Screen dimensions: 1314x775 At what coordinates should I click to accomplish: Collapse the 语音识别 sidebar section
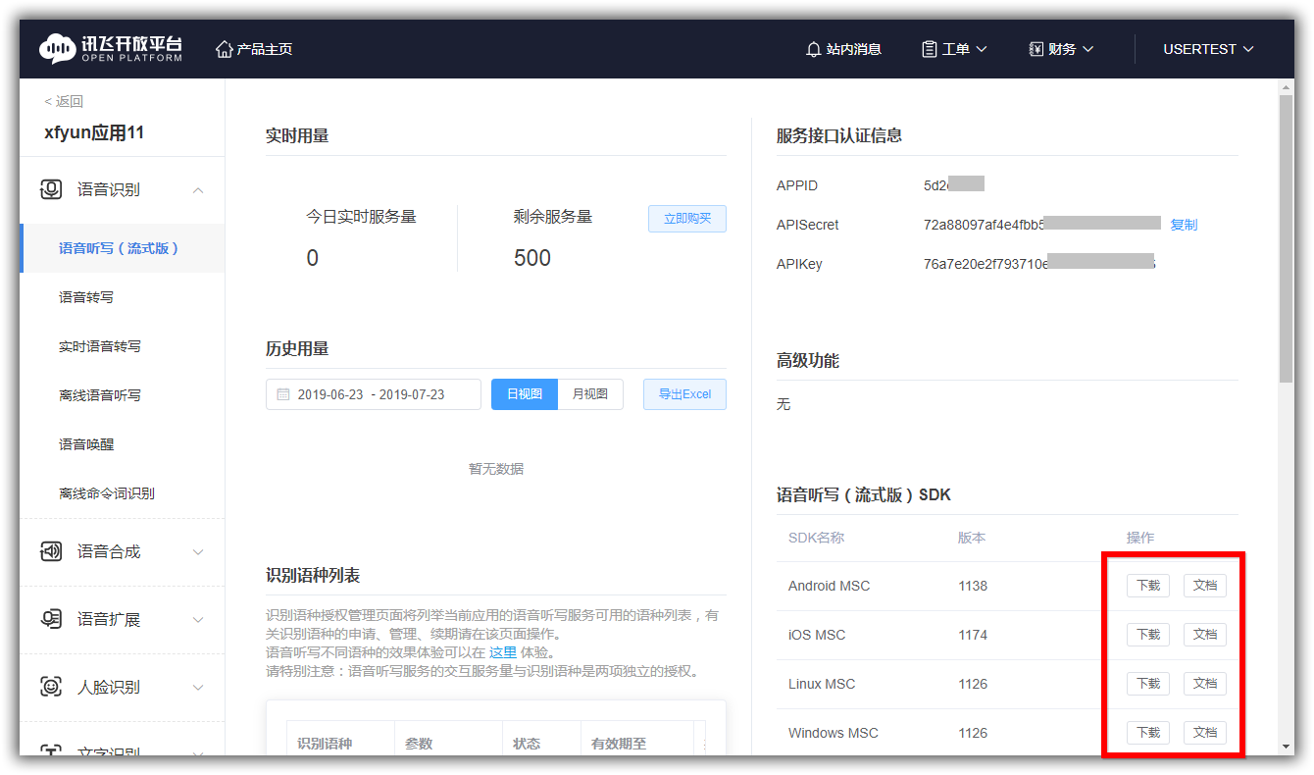click(x=198, y=190)
